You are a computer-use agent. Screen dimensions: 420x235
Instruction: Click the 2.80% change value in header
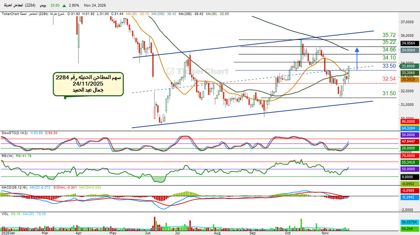coord(74,5)
